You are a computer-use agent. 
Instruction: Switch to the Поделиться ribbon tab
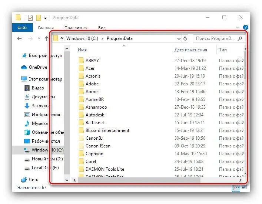[76, 28]
